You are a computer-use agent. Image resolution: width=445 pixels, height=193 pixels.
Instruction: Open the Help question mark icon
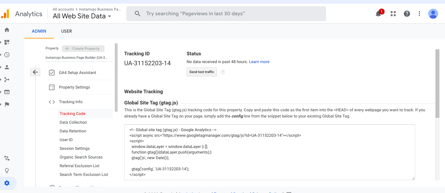point(407,14)
